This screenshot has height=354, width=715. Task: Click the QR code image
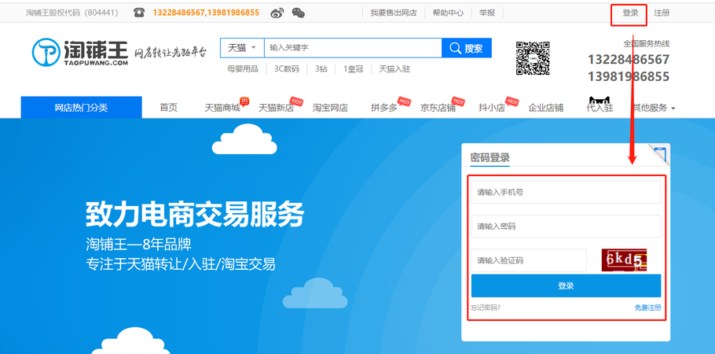pyautogui.click(x=533, y=58)
